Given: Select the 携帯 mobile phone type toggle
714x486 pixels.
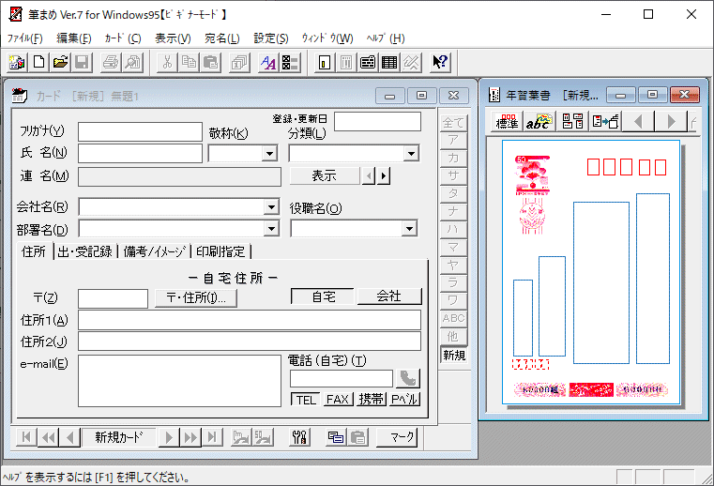Looking at the screenshot, I should tap(372, 400).
